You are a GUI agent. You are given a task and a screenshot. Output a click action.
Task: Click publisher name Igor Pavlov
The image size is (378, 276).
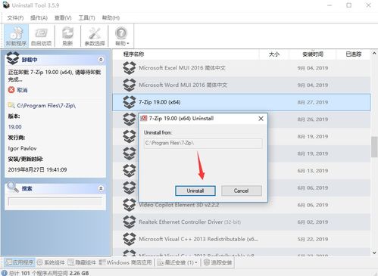pos(22,148)
